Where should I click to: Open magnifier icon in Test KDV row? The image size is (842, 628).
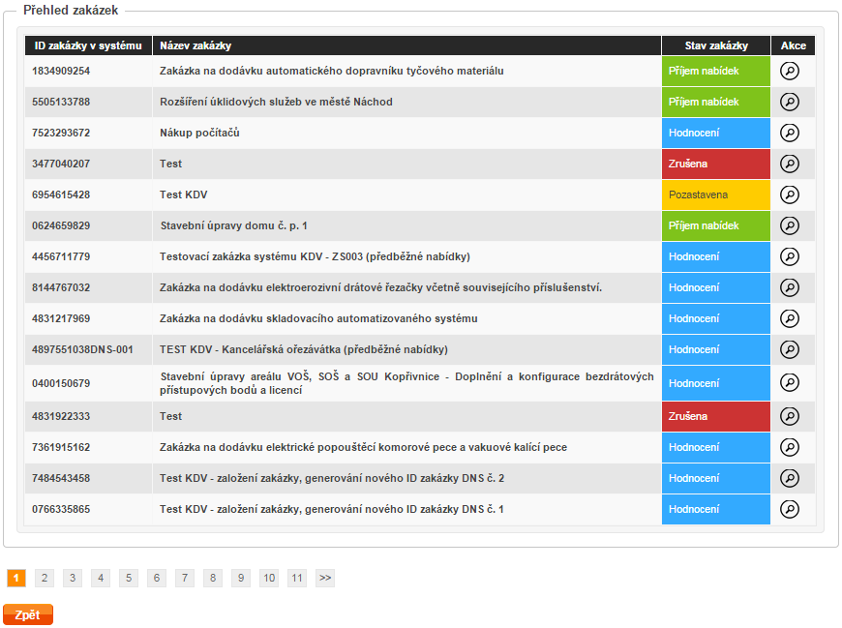point(790,194)
